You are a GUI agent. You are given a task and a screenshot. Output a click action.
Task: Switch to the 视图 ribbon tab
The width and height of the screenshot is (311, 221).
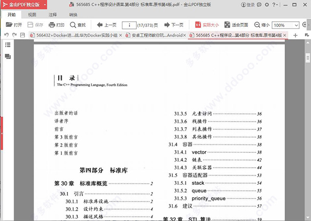click(32, 14)
